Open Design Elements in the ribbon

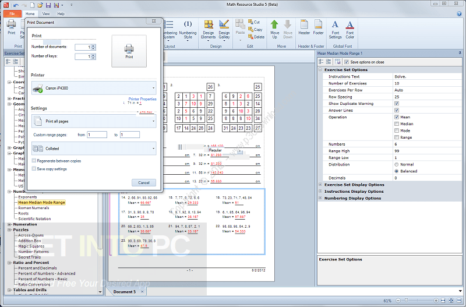[x=209, y=30]
